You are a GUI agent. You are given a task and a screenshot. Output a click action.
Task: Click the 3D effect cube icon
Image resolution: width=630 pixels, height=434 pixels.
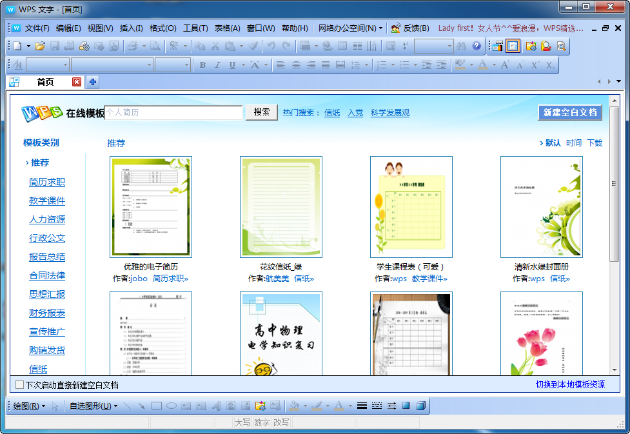click(x=421, y=406)
